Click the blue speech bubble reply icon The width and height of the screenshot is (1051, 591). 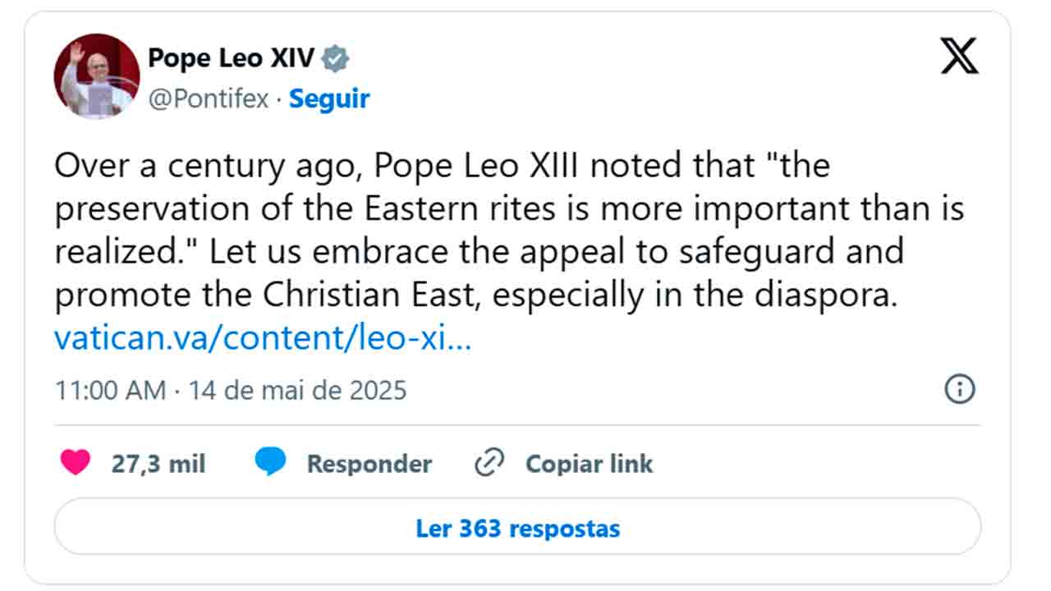tap(271, 462)
